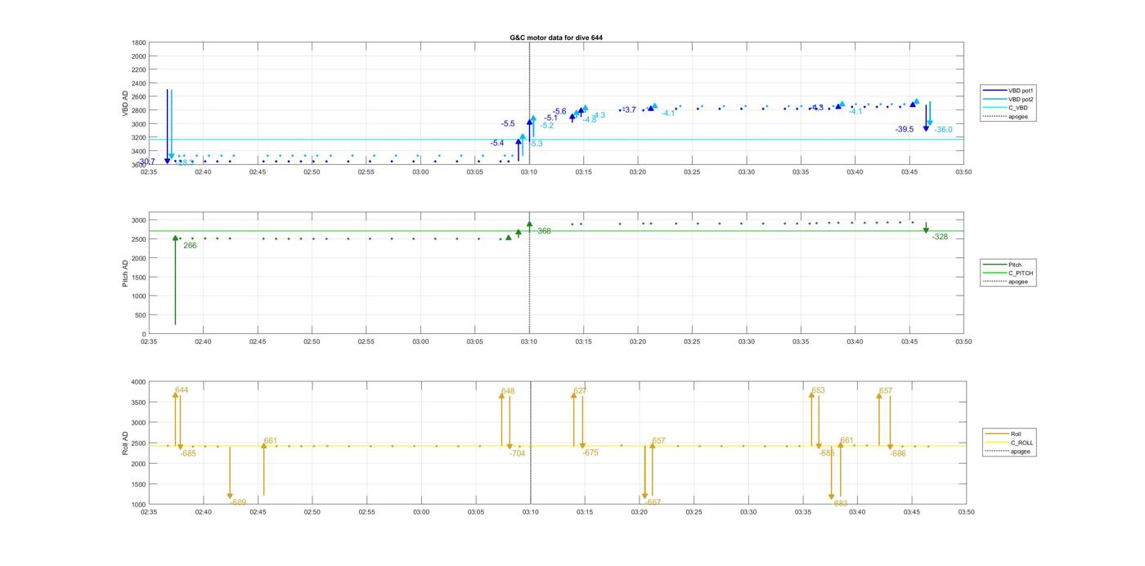Select 'C_ROLL' entry in the bottom legend
This screenshot has height=566, width=1145.
(x=1010, y=443)
